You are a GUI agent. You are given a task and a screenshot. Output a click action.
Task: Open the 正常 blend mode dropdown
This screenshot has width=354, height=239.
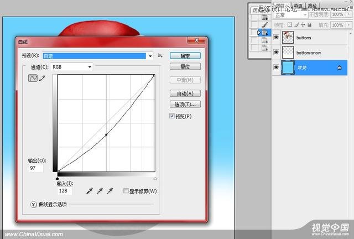click(290, 15)
